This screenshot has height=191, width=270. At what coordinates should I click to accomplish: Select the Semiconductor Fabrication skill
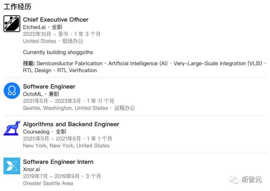[70, 63]
